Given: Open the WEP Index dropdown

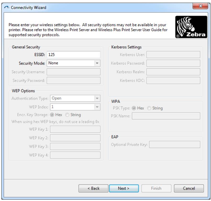Looking at the screenshot, I should [75, 107].
